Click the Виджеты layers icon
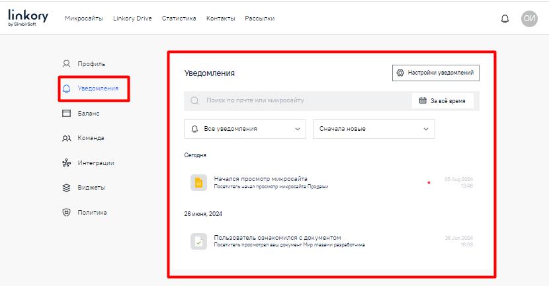Viewport: 549px width, 286px height. click(x=66, y=188)
